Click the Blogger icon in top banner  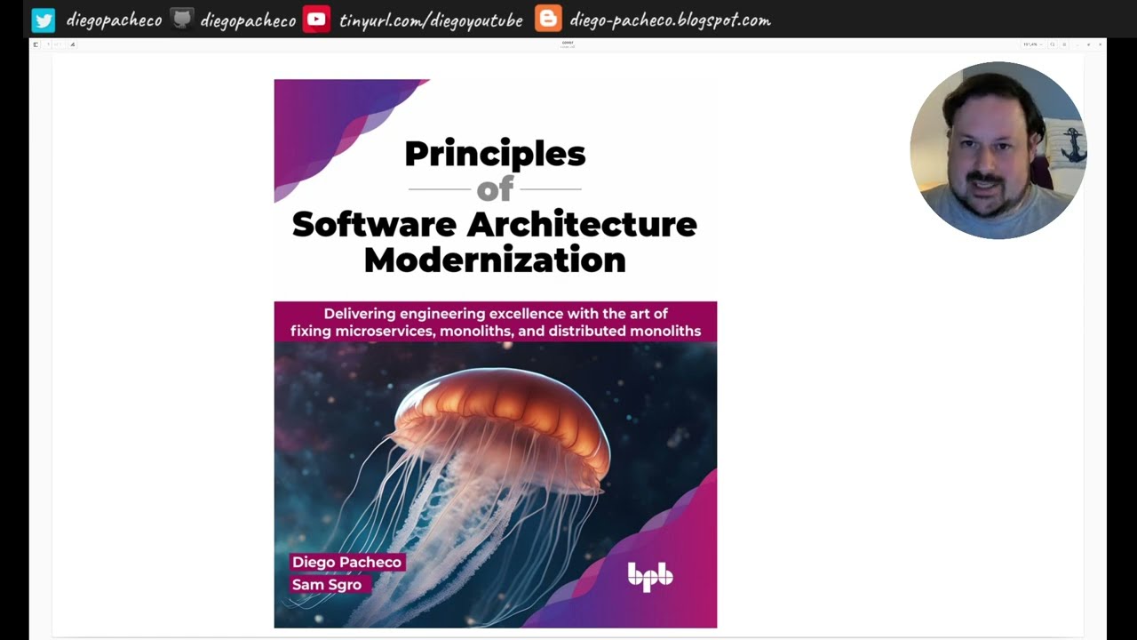click(x=548, y=19)
